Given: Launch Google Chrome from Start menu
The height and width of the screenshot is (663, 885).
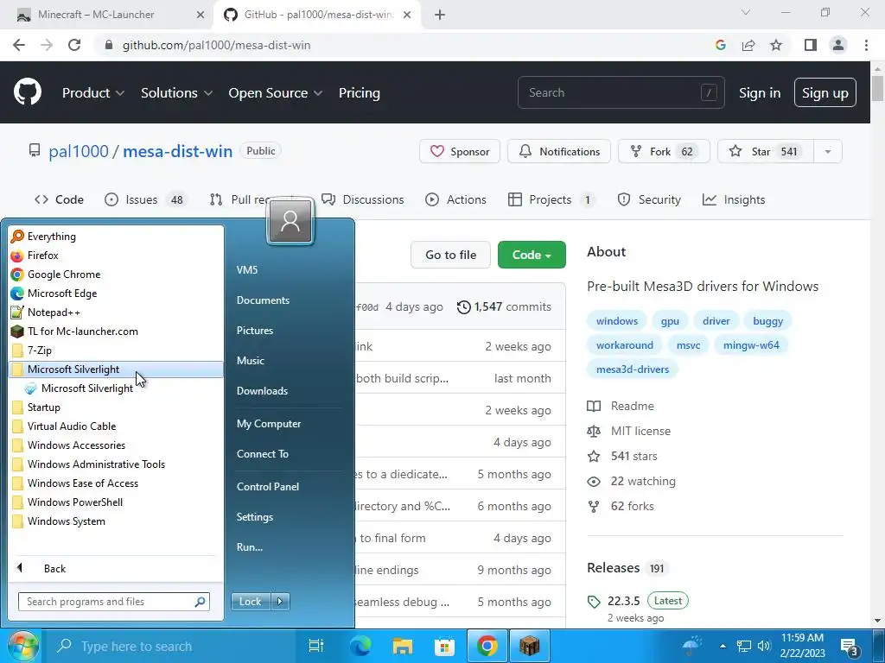Looking at the screenshot, I should click(x=115, y=275).
